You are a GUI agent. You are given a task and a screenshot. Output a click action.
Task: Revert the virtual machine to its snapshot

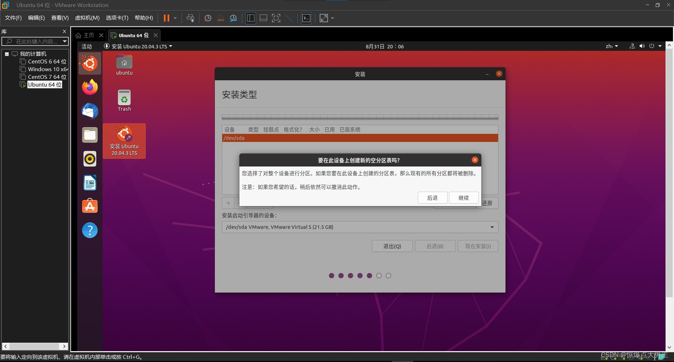(220, 18)
